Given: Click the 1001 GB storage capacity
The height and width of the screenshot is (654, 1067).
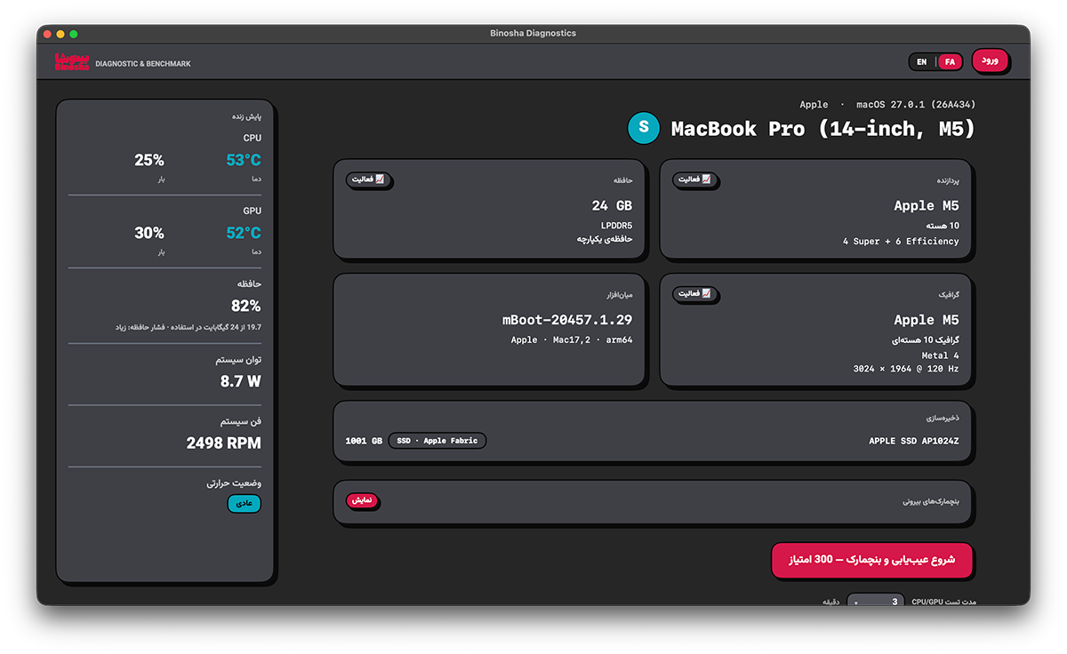Looking at the screenshot, I should pyautogui.click(x=364, y=441).
